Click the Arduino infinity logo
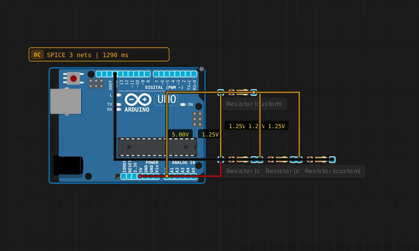This screenshot has height=251, width=419. point(137,100)
